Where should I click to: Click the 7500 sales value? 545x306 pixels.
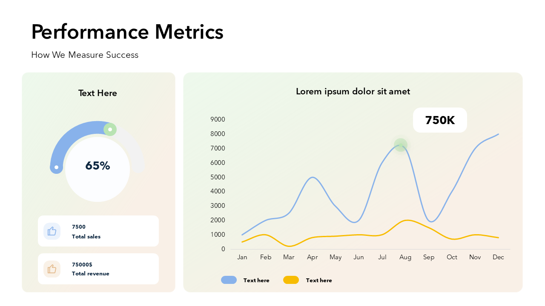79,227
